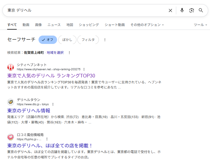Viewport: 210px width, 165px height.
Task: Click the magnifying glass search icon
Action: tap(201, 10)
